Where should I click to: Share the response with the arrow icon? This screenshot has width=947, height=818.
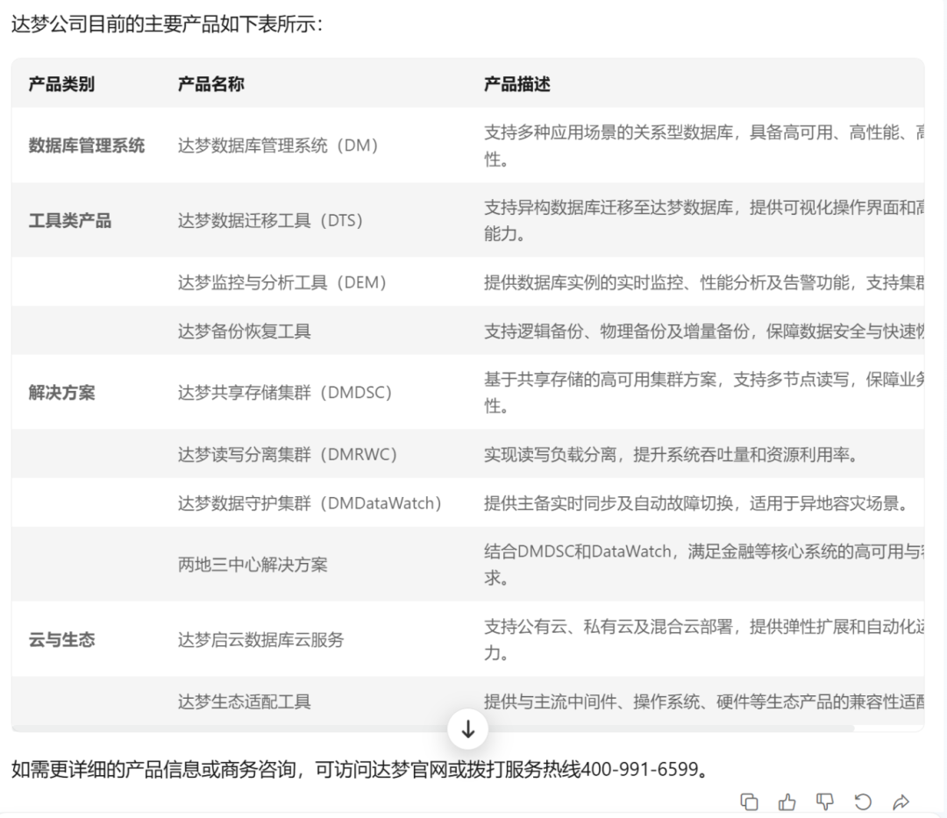point(901,801)
